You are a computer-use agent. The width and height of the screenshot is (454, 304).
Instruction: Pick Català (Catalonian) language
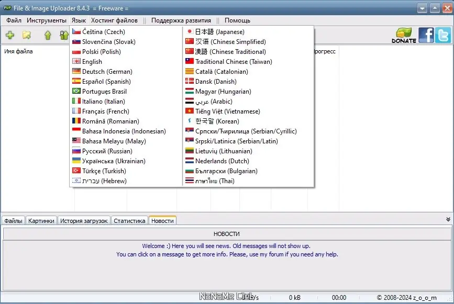248,72
